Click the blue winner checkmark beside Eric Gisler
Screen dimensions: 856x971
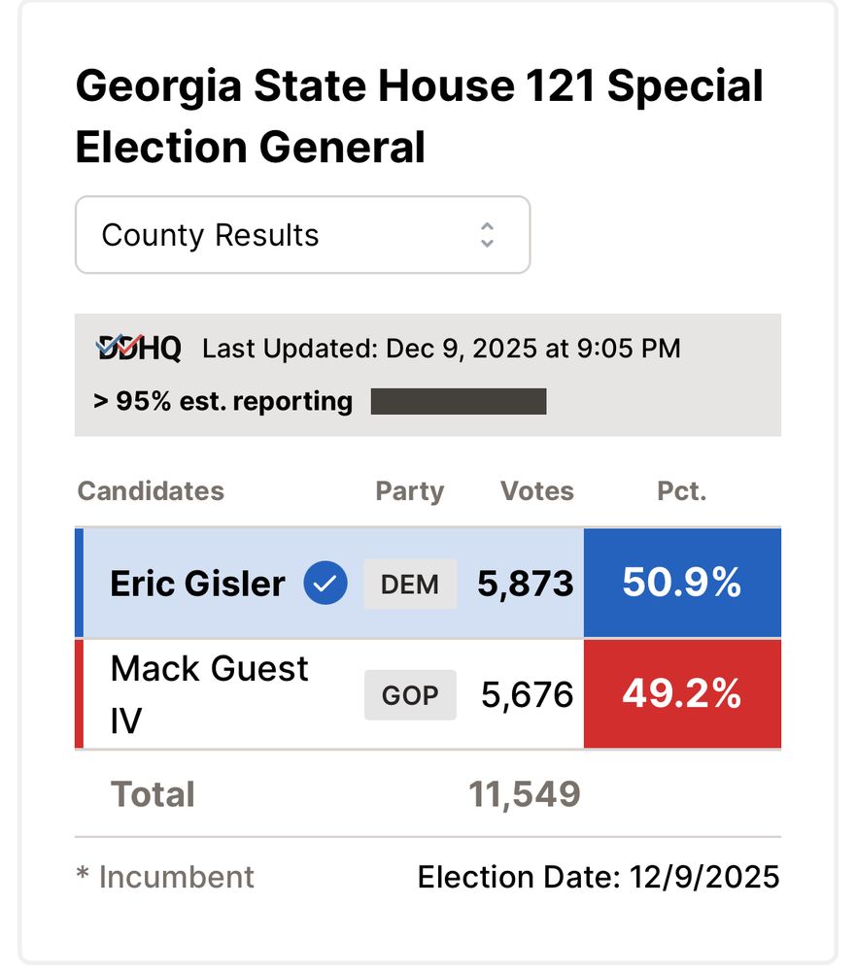pos(325,585)
